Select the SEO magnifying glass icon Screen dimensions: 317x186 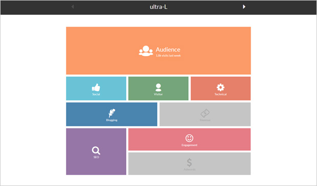click(x=96, y=150)
